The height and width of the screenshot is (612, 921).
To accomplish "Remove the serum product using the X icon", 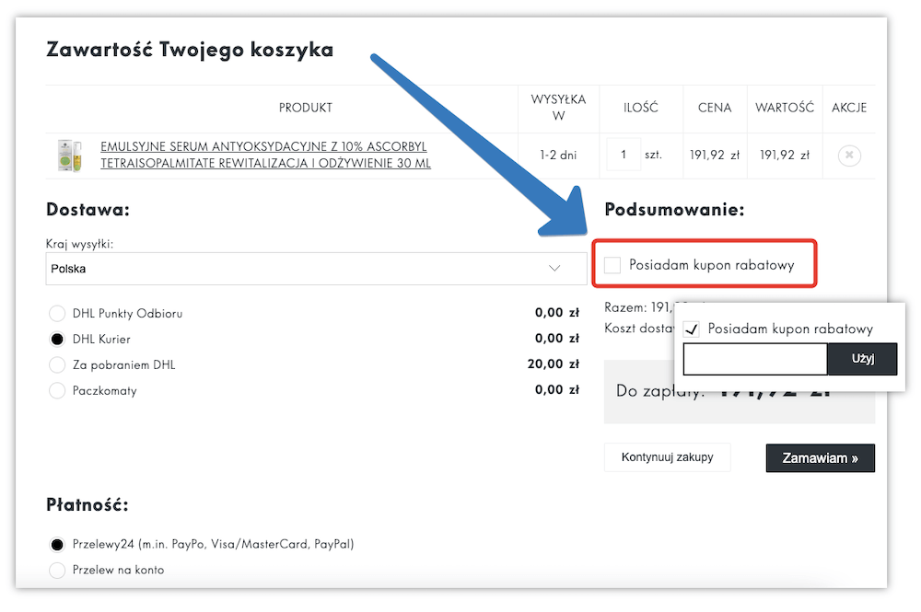I will (x=847, y=155).
